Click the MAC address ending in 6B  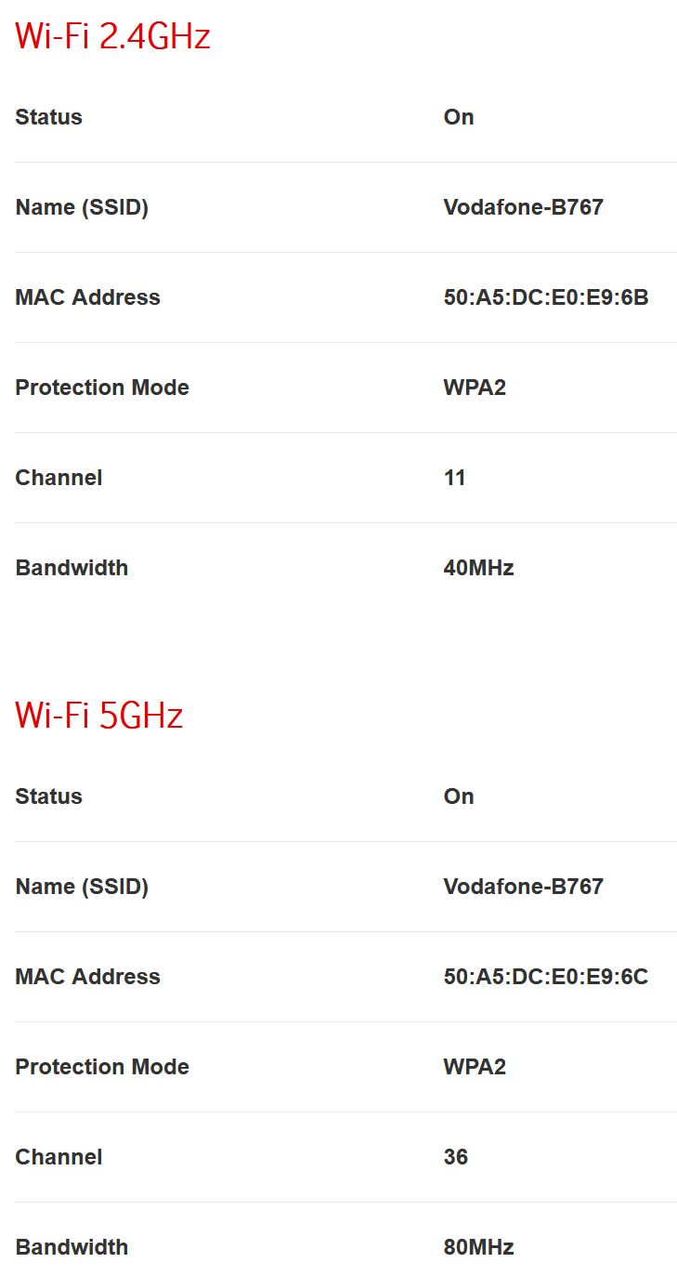[545, 297]
